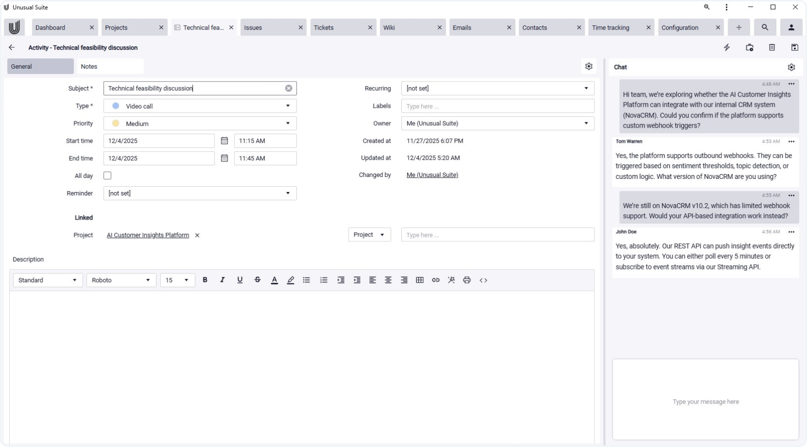807x447 pixels.
Task: Click the insert link icon
Action: tap(435, 280)
